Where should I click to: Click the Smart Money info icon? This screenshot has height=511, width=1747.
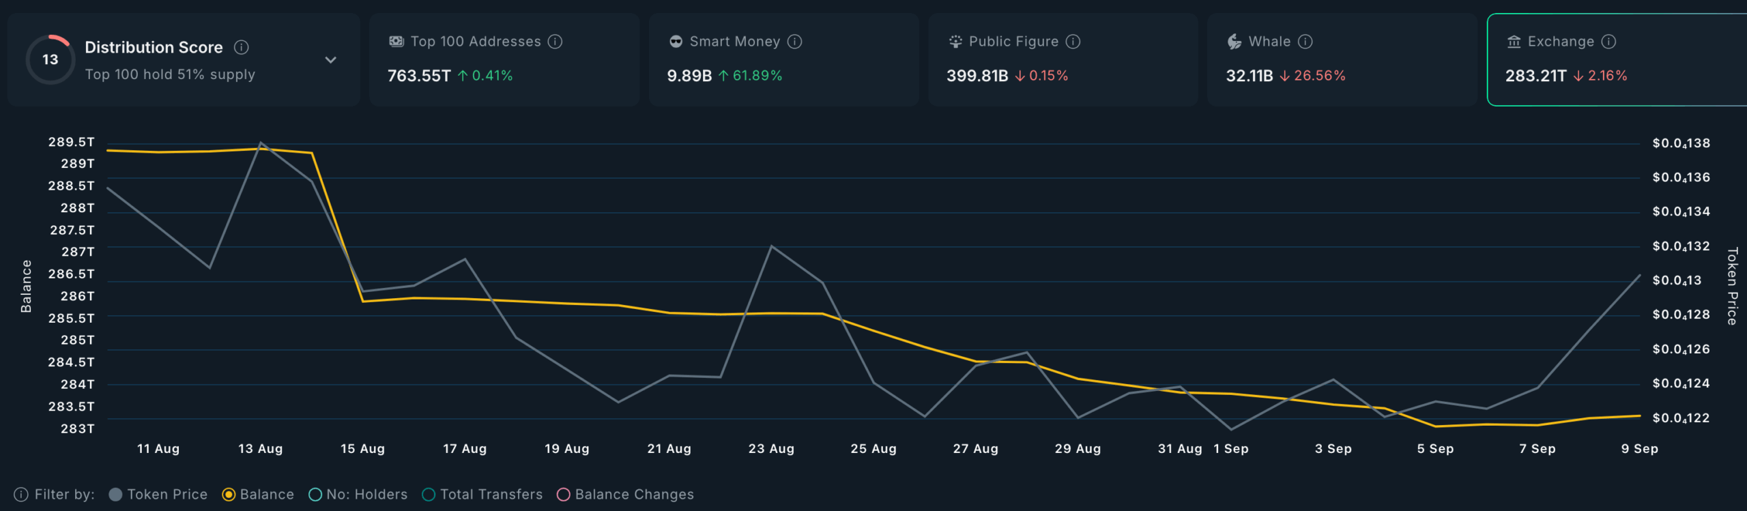[794, 42]
